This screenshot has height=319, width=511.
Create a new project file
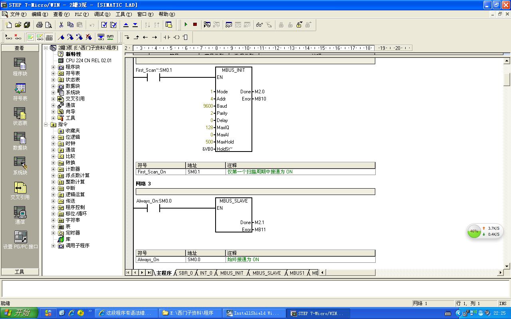pos(9,25)
